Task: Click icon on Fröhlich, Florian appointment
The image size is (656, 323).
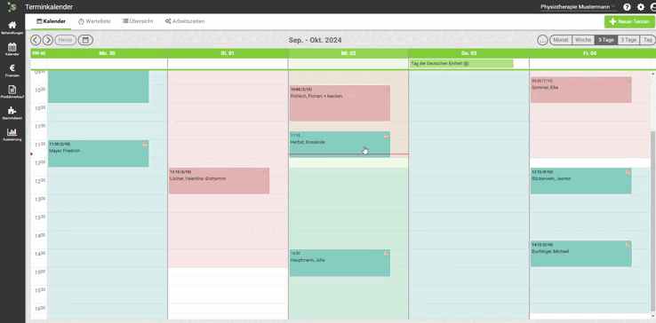Action: pyautogui.click(x=386, y=89)
